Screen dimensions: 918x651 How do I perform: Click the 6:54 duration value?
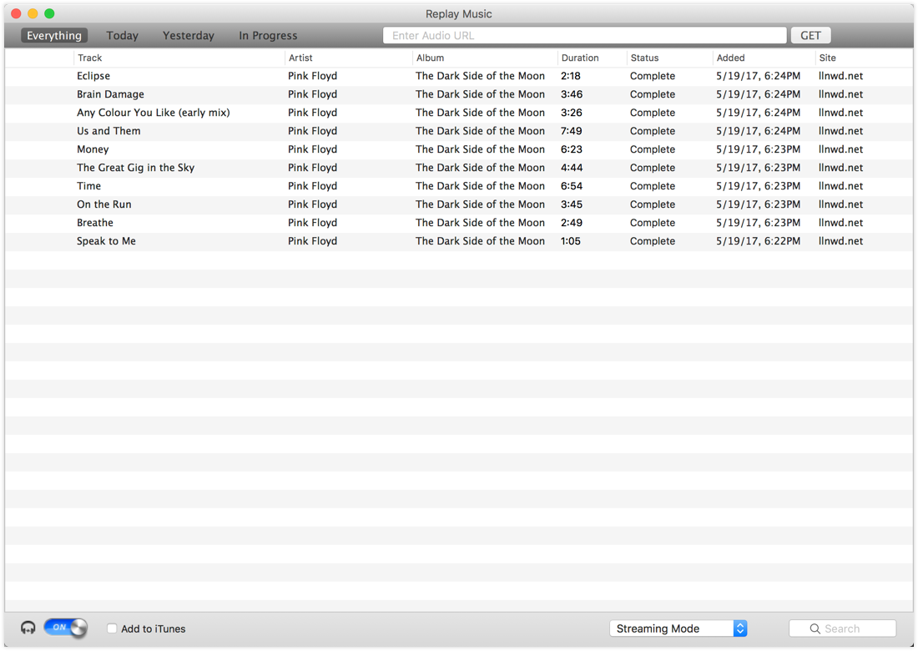571,186
